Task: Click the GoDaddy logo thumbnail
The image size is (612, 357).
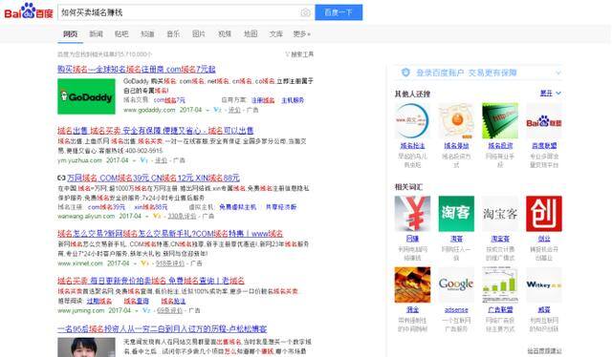Action: pos(86,96)
